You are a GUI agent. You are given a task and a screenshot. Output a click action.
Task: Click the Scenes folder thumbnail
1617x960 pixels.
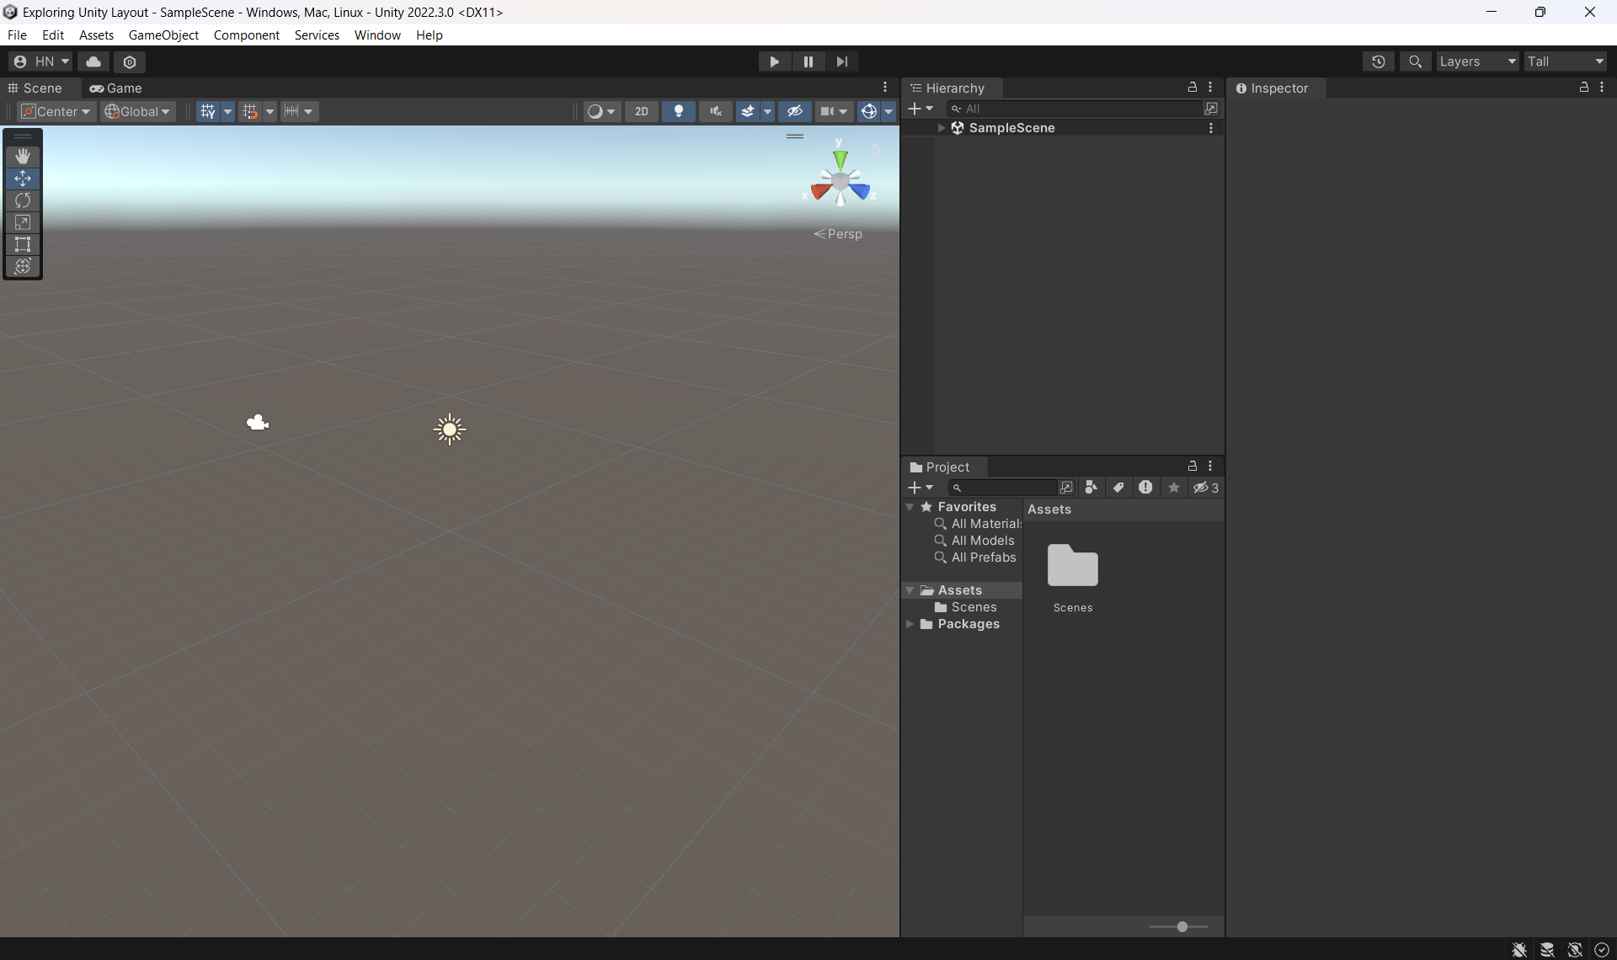click(1072, 566)
